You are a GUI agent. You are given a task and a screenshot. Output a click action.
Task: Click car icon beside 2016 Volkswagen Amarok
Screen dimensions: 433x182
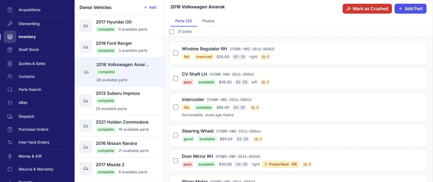pyautogui.click(x=86, y=72)
